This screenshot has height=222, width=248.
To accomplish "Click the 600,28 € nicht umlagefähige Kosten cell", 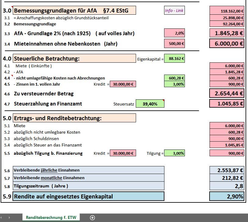I will 174,78.
